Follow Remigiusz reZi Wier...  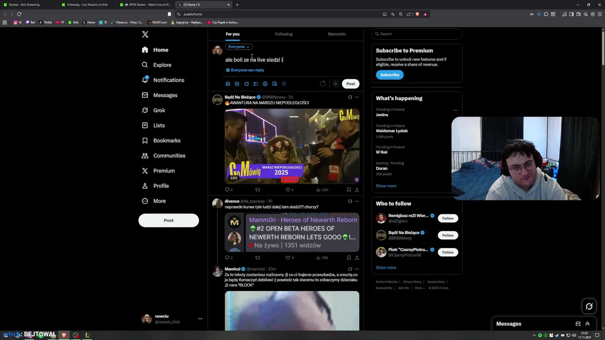[448, 218]
